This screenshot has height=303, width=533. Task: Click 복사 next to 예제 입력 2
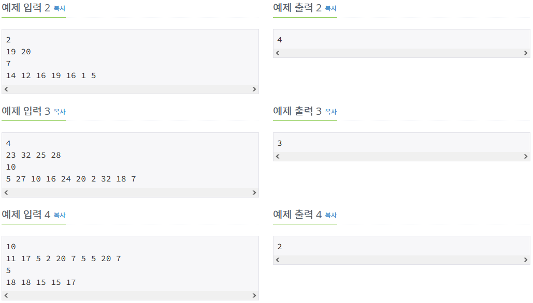click(x=60, y=8)
